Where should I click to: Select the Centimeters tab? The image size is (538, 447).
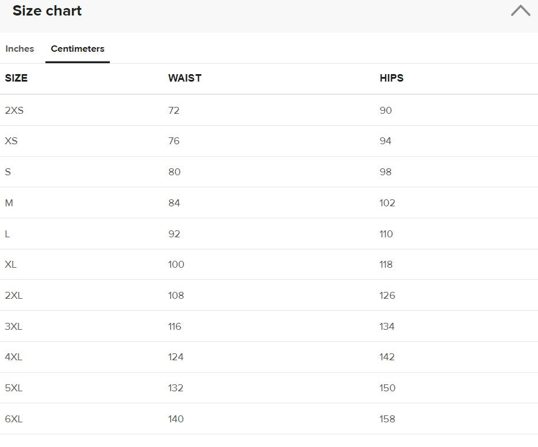coord(78,49)
